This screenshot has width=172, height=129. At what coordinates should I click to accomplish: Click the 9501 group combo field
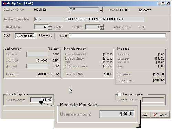(84, 10)
